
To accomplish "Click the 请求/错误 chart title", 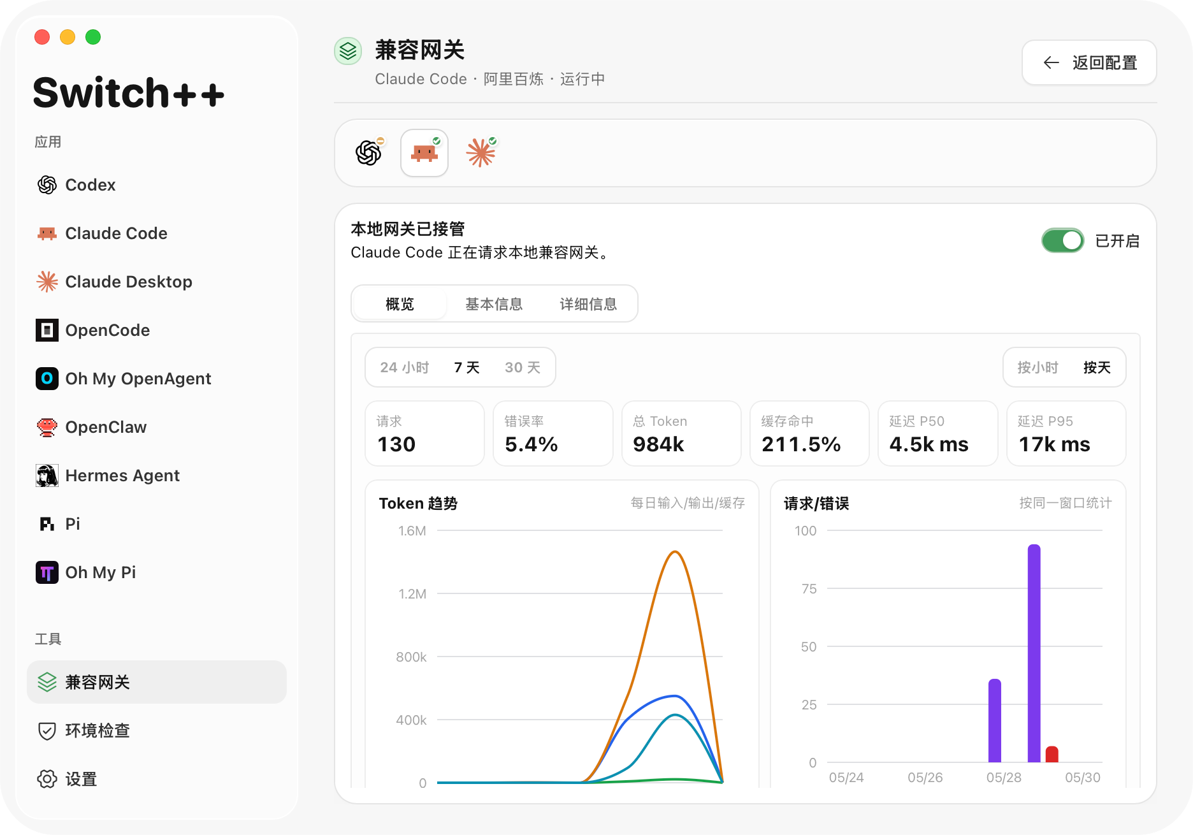I will point(816,504).
